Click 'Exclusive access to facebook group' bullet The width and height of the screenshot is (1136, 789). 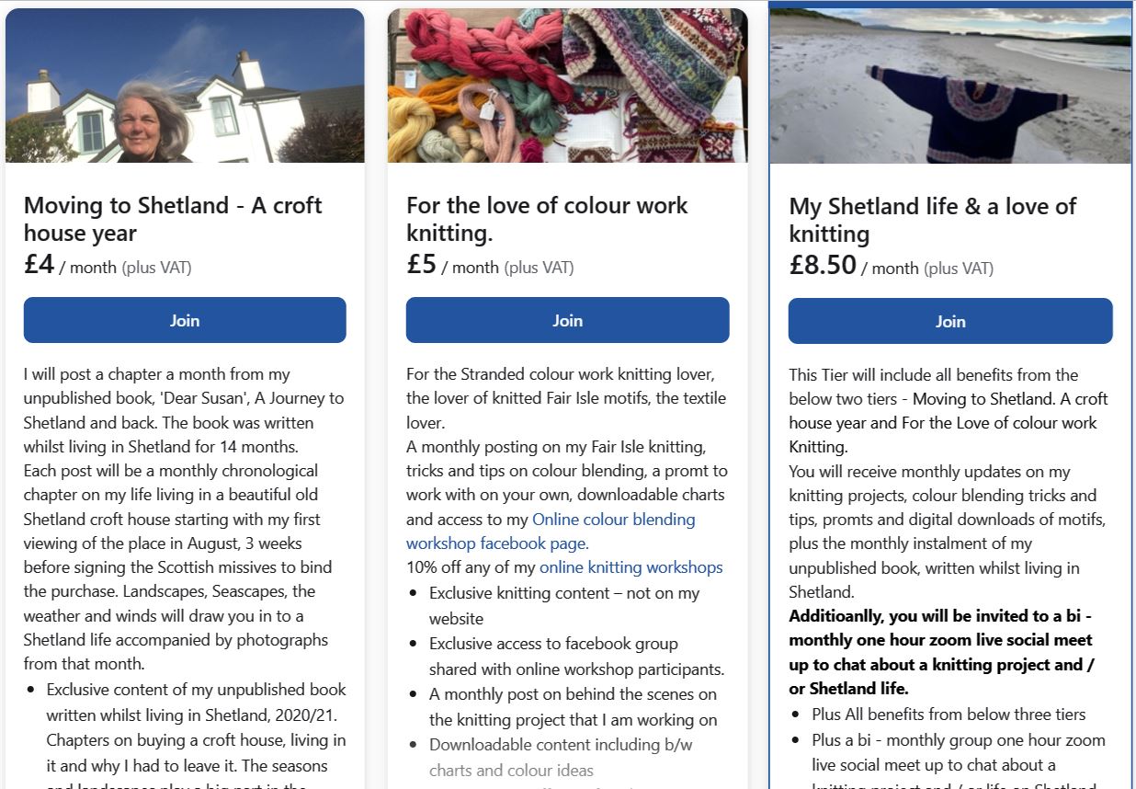tap(576, 657)
